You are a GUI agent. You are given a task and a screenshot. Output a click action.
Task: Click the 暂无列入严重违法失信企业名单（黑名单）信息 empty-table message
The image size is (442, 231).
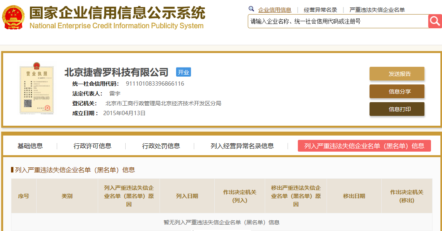(221, 222)
